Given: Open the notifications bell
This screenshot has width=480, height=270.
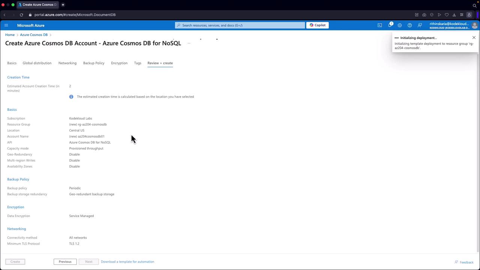Looking at the screenshot, I should (x=390, y=25).
